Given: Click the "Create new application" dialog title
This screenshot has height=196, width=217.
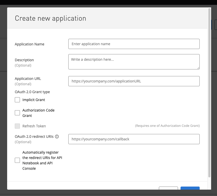Looking at the screenshot, I should click(50, 18).
